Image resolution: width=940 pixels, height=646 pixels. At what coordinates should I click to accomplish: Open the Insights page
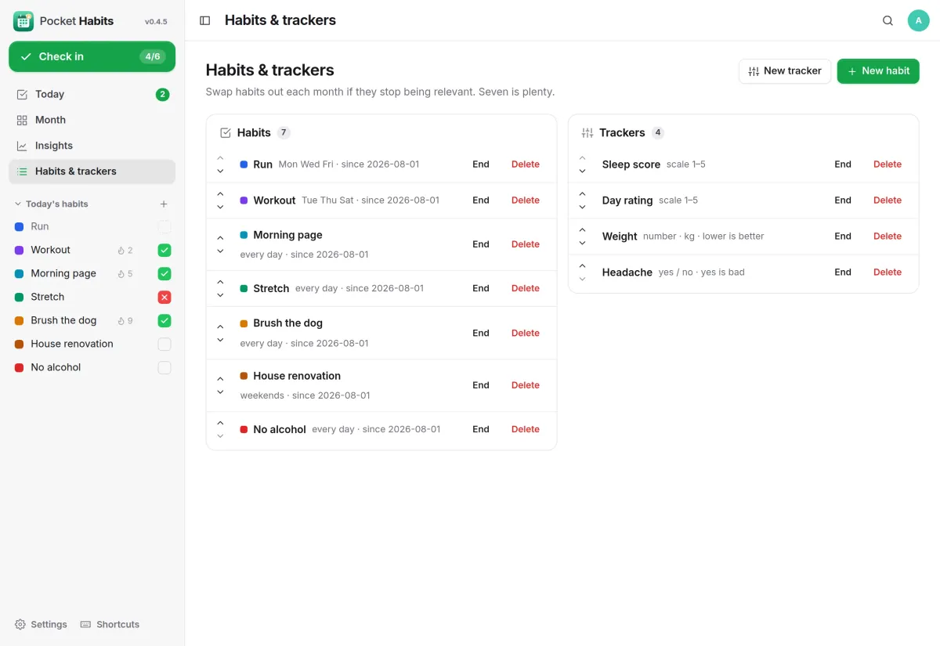[x=92, y=146]
